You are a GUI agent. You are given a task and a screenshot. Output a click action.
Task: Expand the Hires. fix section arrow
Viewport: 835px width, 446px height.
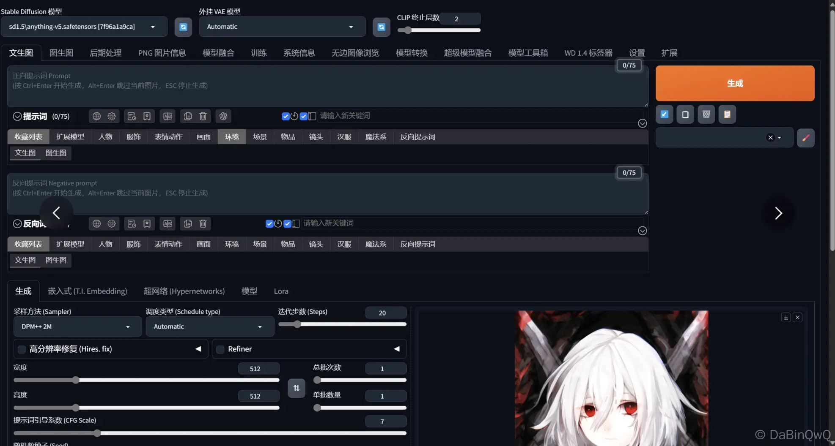point(198,349)
